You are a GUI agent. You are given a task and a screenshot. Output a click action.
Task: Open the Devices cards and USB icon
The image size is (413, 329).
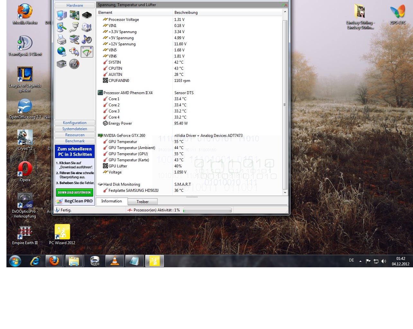[x=74, y=40]
